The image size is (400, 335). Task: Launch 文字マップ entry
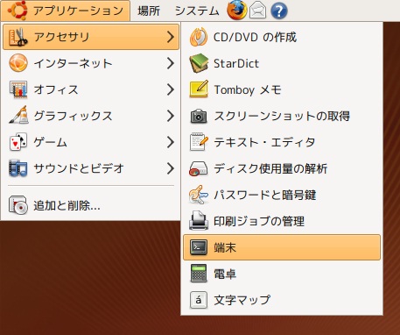(282, 300)
